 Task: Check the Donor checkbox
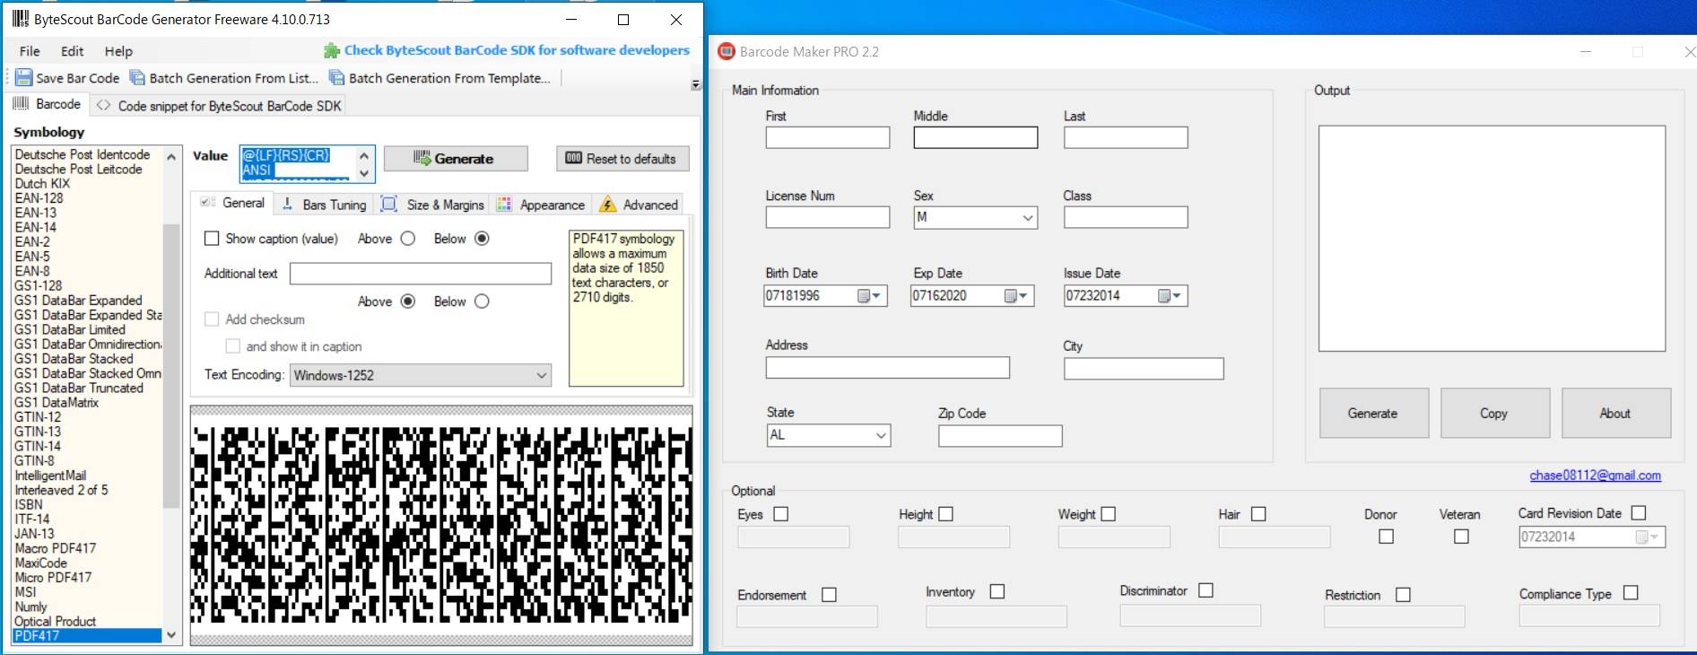[1386, 537]
